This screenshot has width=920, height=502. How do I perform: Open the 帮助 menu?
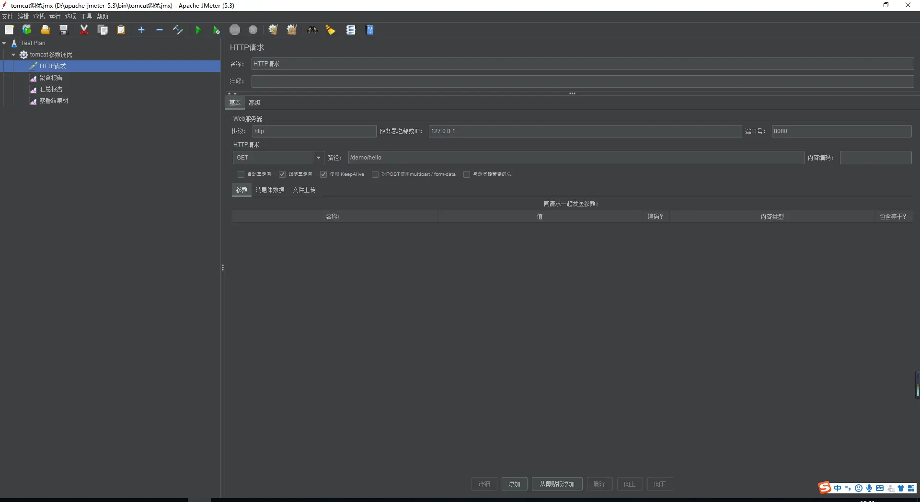pos(103,16)
